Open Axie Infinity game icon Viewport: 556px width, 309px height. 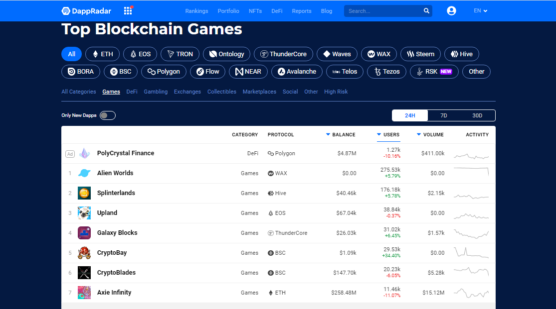pyautogui.click(x=84, y=293)
